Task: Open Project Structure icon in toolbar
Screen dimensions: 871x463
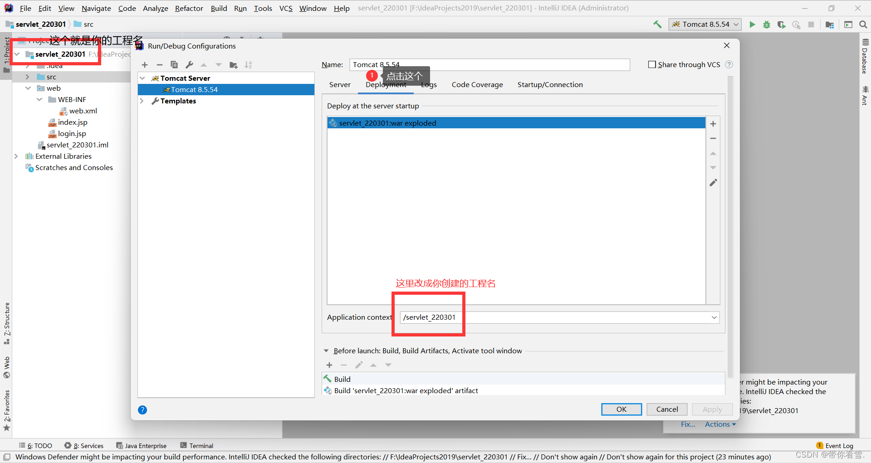Action: click(x=830, y=24)
